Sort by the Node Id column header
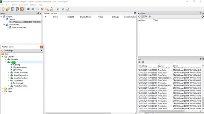The height and width of the screenshot is (114, 204). 70,17
